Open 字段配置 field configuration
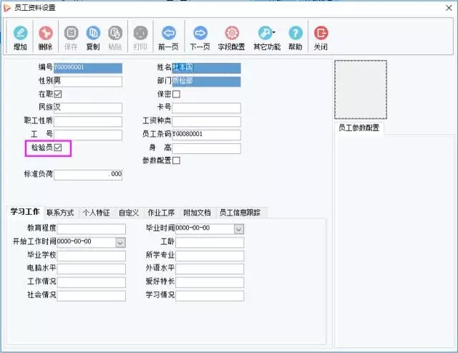Image resolution: width=458 pixels, height=353 pixels. pos(231,34)
